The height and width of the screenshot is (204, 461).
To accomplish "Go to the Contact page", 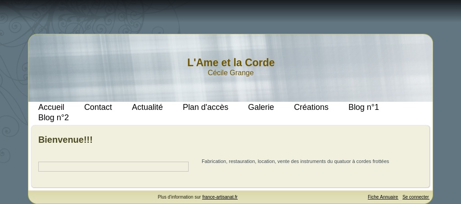I will coord(98,107).
